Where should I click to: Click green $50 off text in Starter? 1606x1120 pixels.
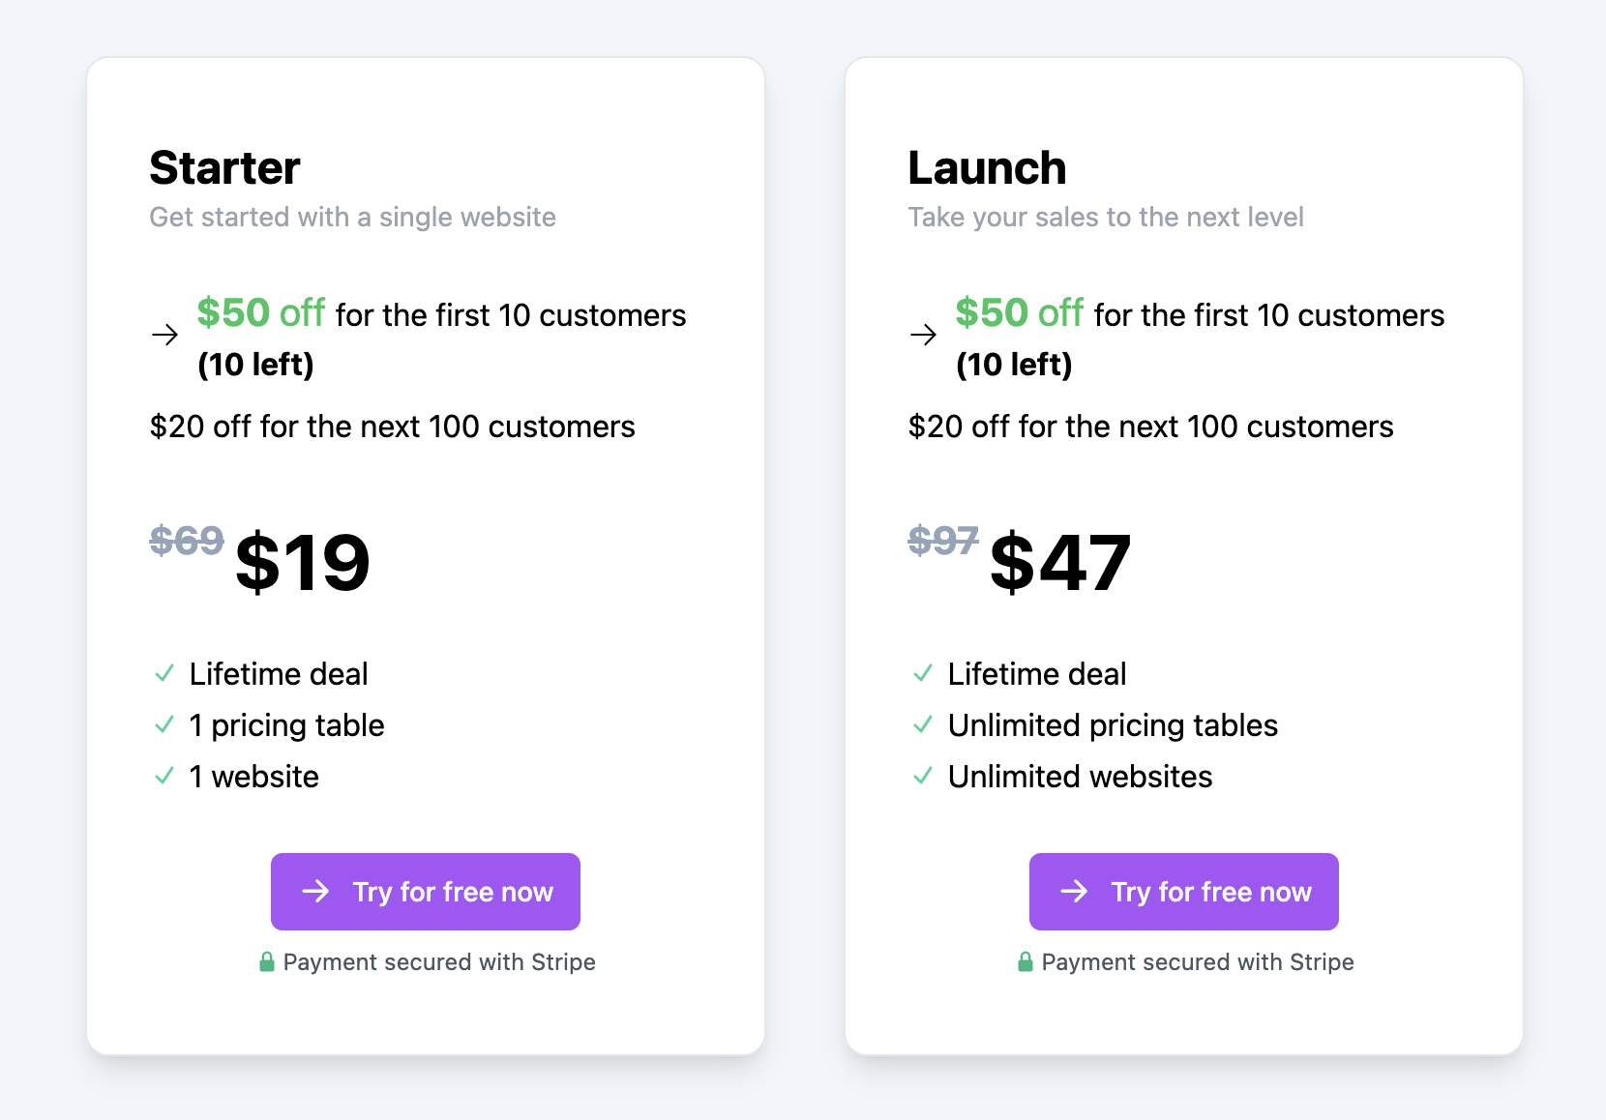click(261, 313)
